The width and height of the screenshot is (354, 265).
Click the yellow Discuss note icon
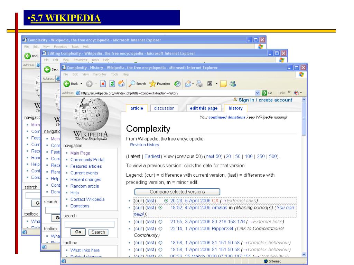(x=223, y=84)
